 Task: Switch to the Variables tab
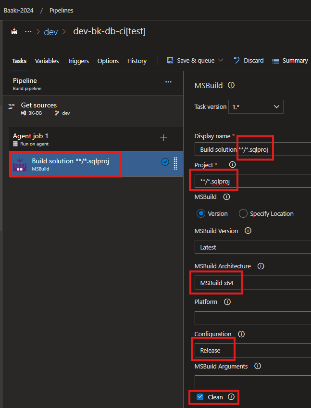(x=47, y=61)
